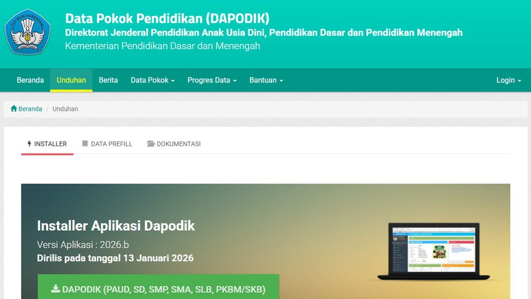Viewport: 531px width, 299px height.
Task: Open the Beranda menu item
Action: (x=30, y=80)
